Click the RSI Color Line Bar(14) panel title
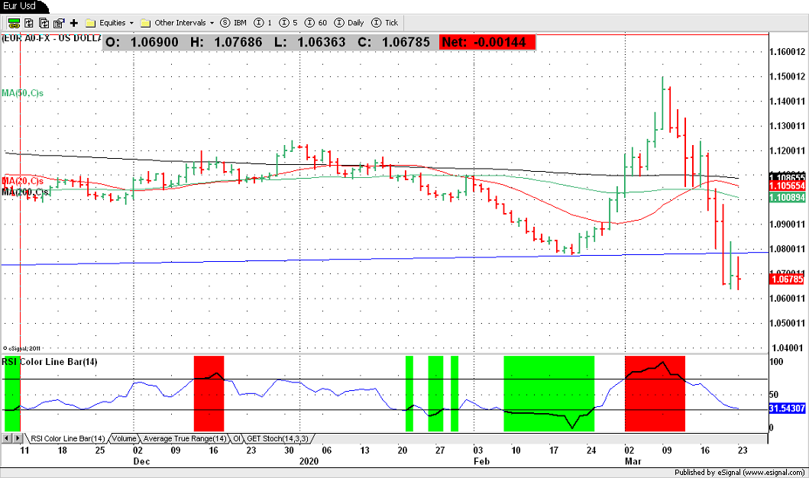 click(x=50, y=361)
